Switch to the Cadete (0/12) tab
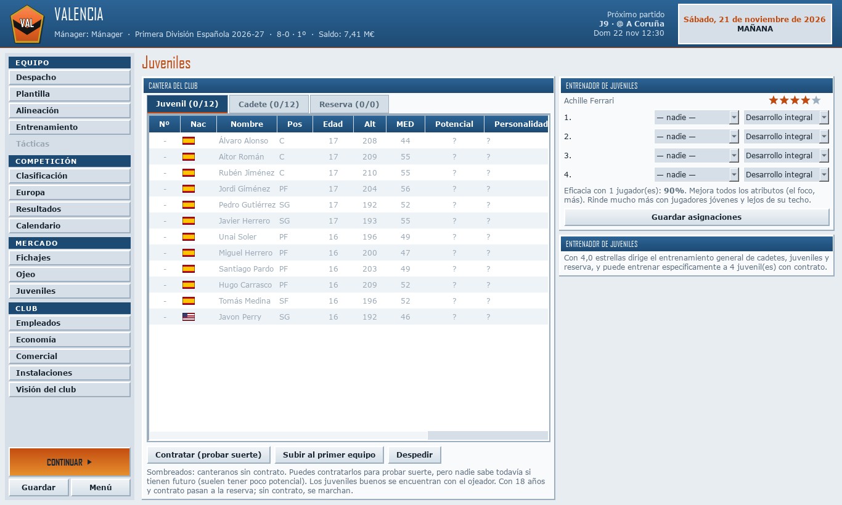842x505 pixels. pyautogui.click(x=269, y=104)
